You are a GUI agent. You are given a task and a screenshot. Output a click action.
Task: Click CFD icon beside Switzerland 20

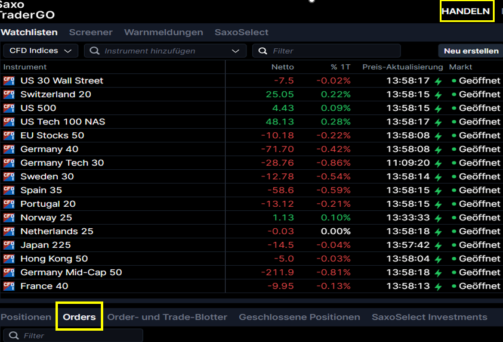pos(9,95)
